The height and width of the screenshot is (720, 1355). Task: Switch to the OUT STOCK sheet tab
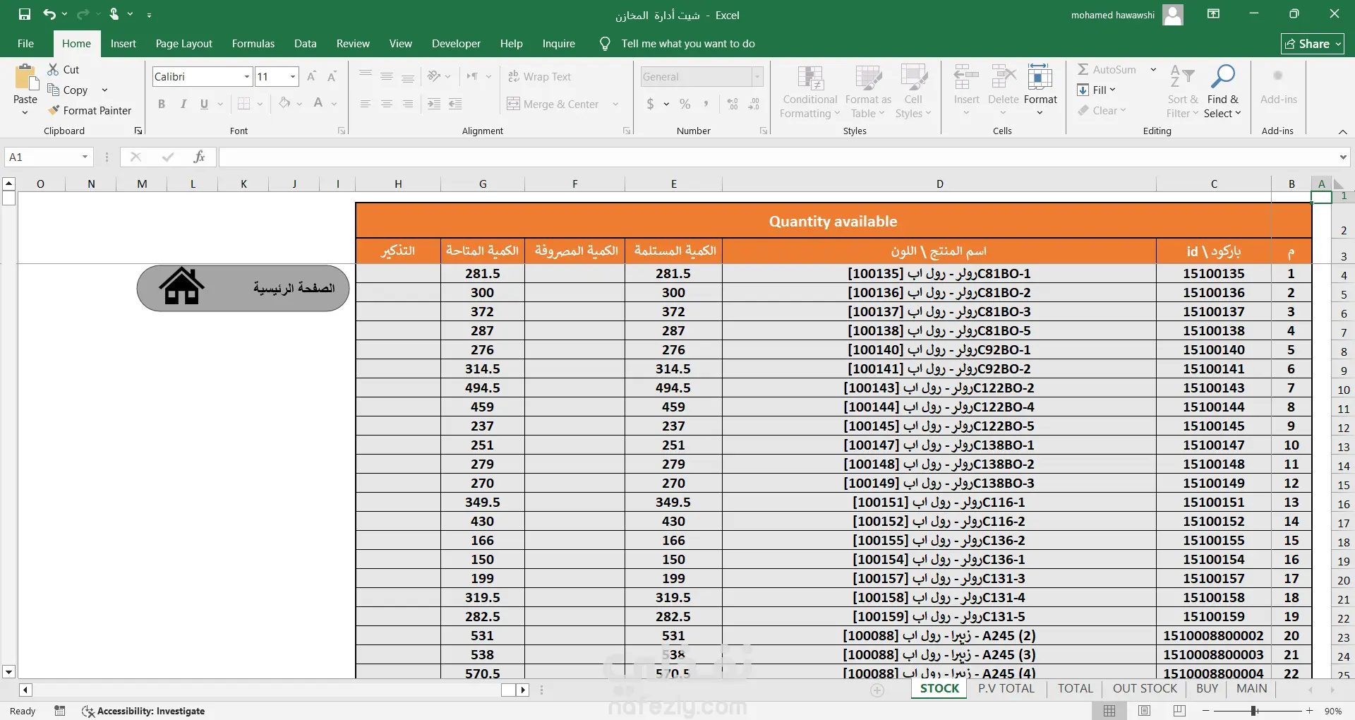pos(1145,688)
